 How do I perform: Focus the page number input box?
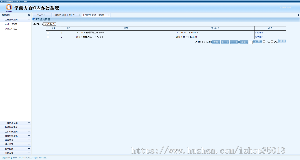(x=251, y=42)
